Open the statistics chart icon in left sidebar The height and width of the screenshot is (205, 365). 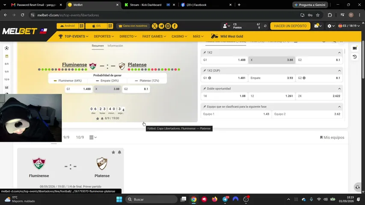click(x=6, y=88)
